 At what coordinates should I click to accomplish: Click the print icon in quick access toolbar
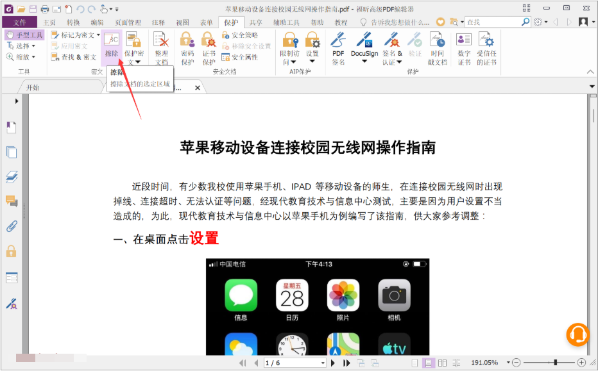tap(45, 9)
